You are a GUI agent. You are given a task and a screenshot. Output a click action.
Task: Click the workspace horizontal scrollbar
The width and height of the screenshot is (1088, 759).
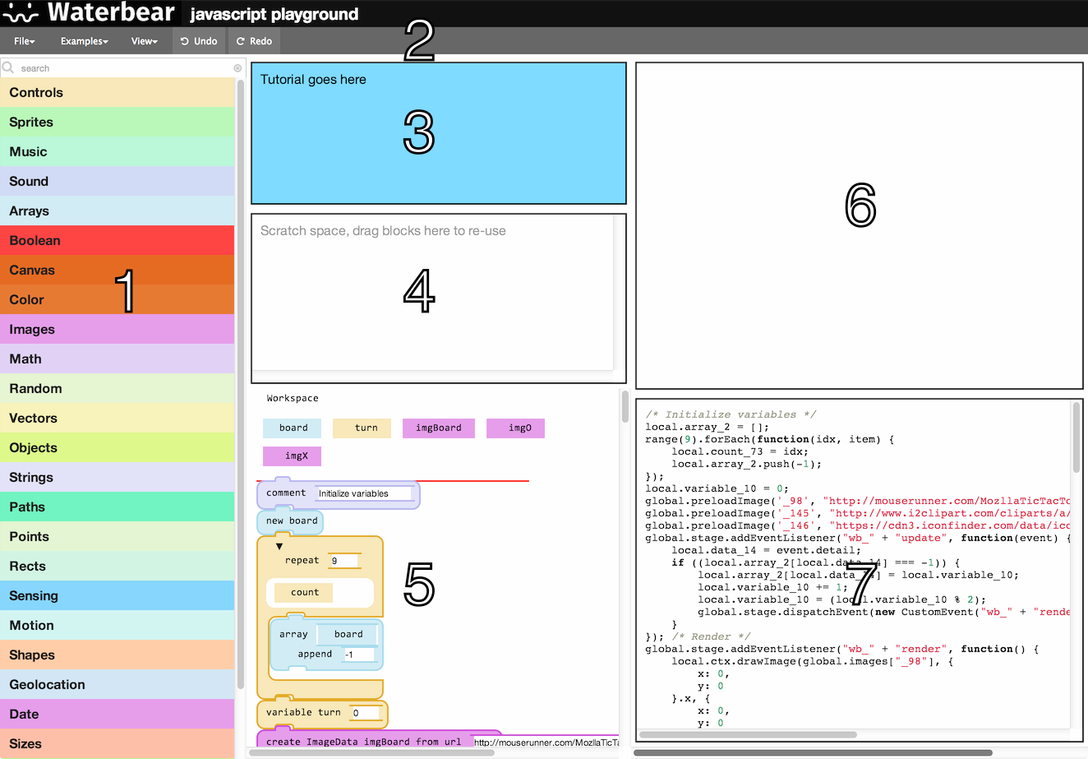(371, 752)
